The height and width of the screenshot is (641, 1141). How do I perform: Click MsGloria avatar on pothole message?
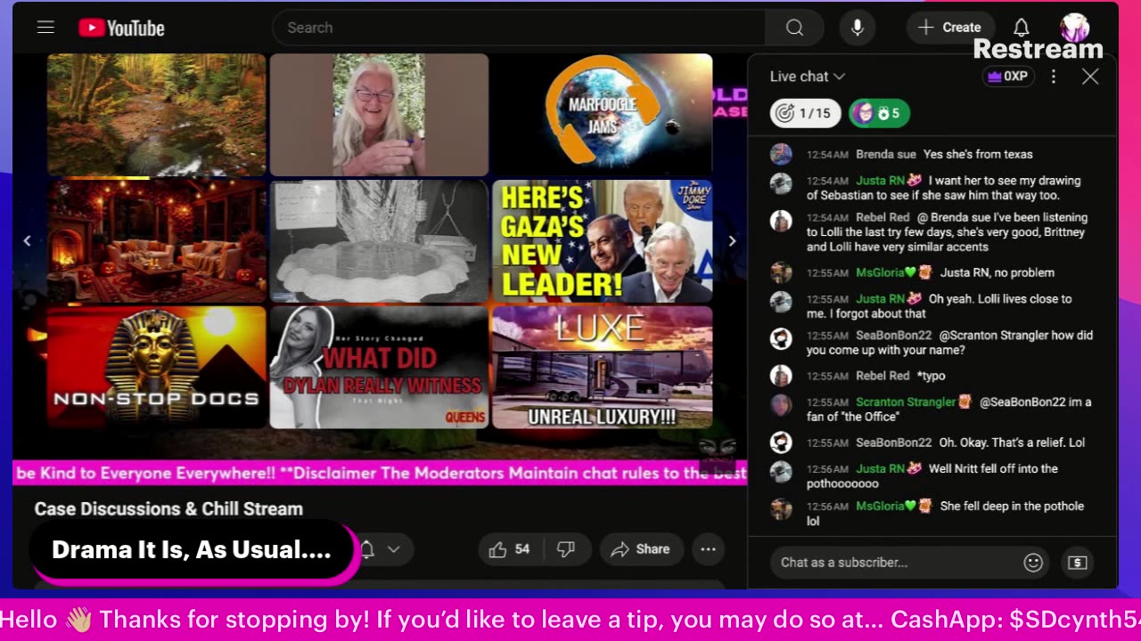click(781, 509)
